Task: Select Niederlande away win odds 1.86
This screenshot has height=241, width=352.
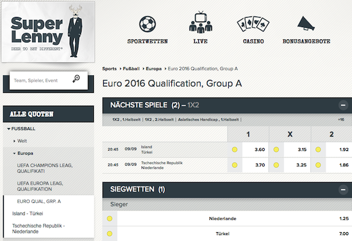Action: click(331, 165)
